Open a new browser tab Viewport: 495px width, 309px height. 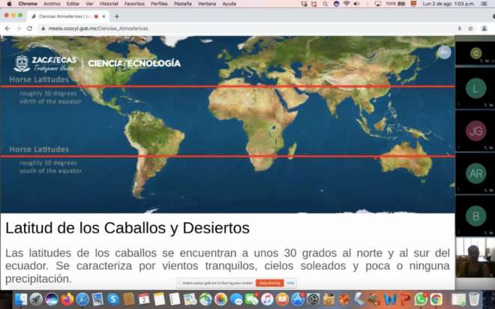[x=116, y=16]
